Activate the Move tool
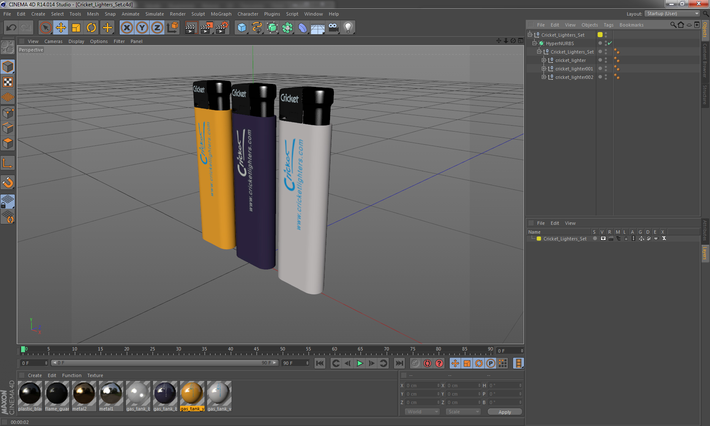710x426 pixels. coord(61,28)
